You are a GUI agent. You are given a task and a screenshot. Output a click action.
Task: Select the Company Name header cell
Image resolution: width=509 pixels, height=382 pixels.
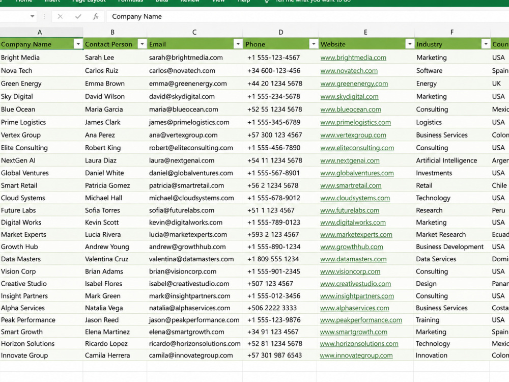42,44
